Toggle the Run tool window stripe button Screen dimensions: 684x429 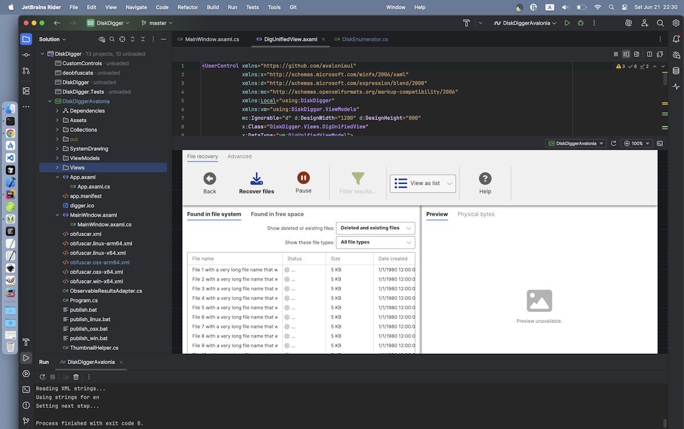[x=26, y=358]
